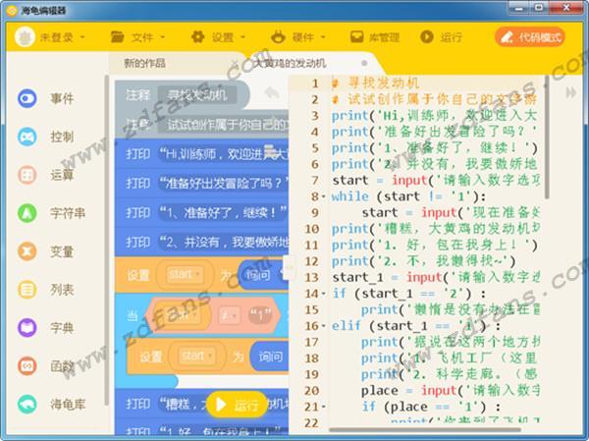Click the 询问 block in lower 设置 block
Screen dimensions: 589x441
(x=269, y=356)
